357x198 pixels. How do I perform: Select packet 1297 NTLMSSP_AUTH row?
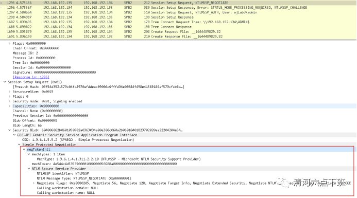pyautogui.click(x=178, y=12)
